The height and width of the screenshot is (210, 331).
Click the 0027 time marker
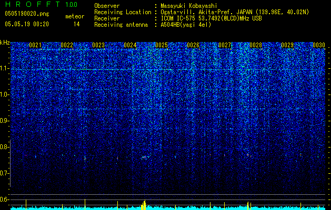click(x=225, y=45)
